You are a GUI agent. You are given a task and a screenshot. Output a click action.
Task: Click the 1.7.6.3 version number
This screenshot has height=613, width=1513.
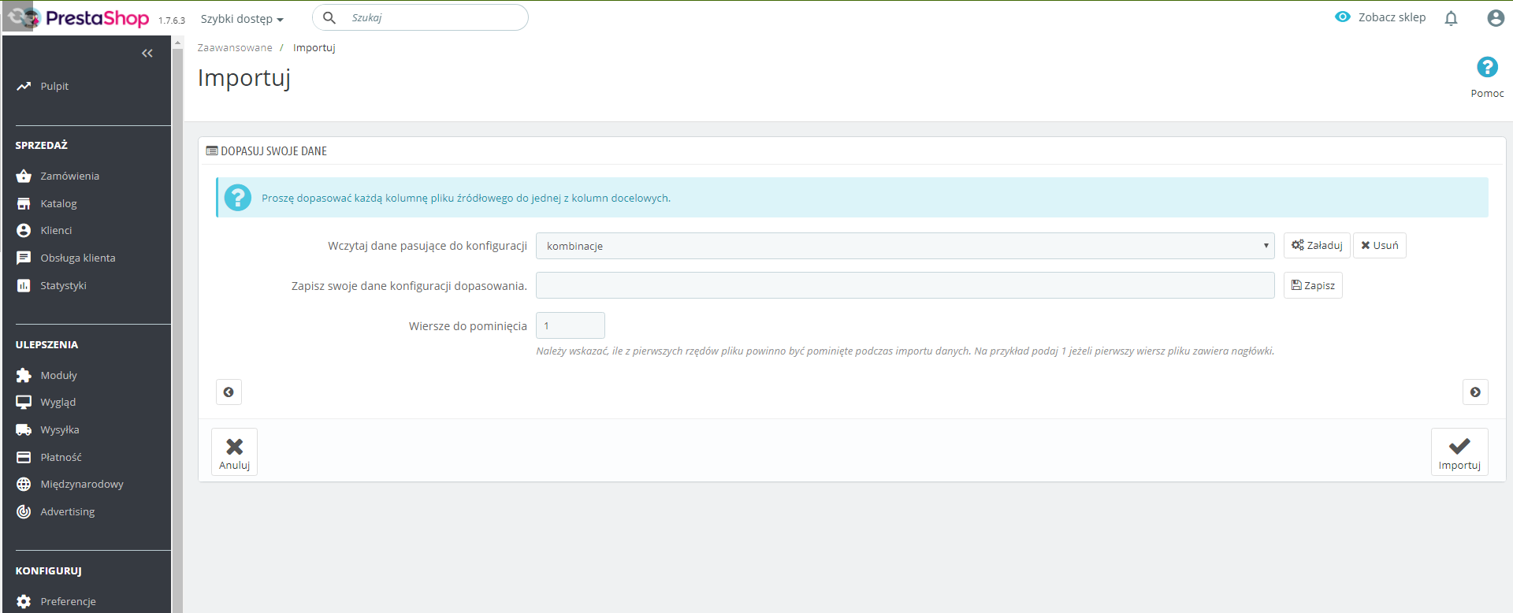pos(171,20)
